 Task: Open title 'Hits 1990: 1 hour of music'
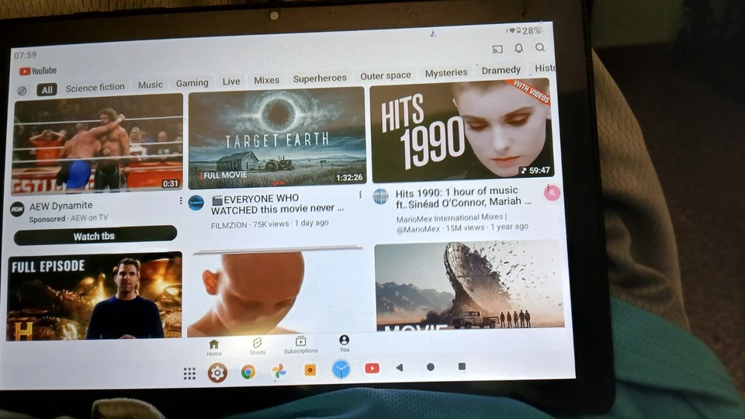pos(463,197)
